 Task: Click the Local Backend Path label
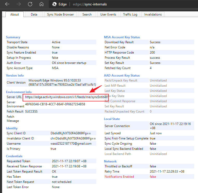(x=118, y=154)
